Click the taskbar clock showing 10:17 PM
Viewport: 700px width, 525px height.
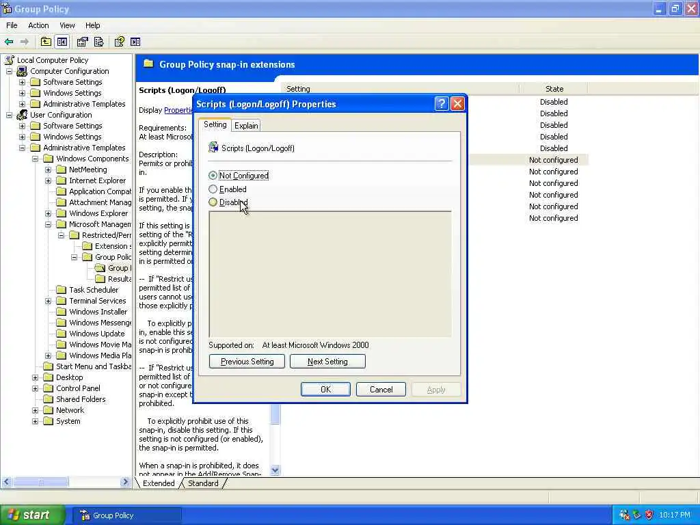(x=674, y=515)
